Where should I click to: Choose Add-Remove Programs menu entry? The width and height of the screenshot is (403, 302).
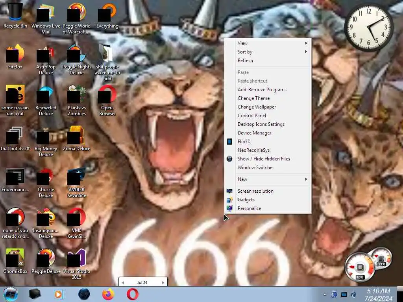[268, 90]
